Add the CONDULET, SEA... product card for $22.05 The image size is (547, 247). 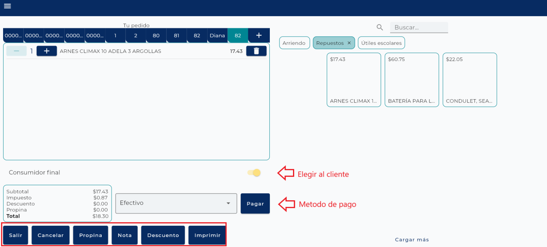[x=470, y=80]
